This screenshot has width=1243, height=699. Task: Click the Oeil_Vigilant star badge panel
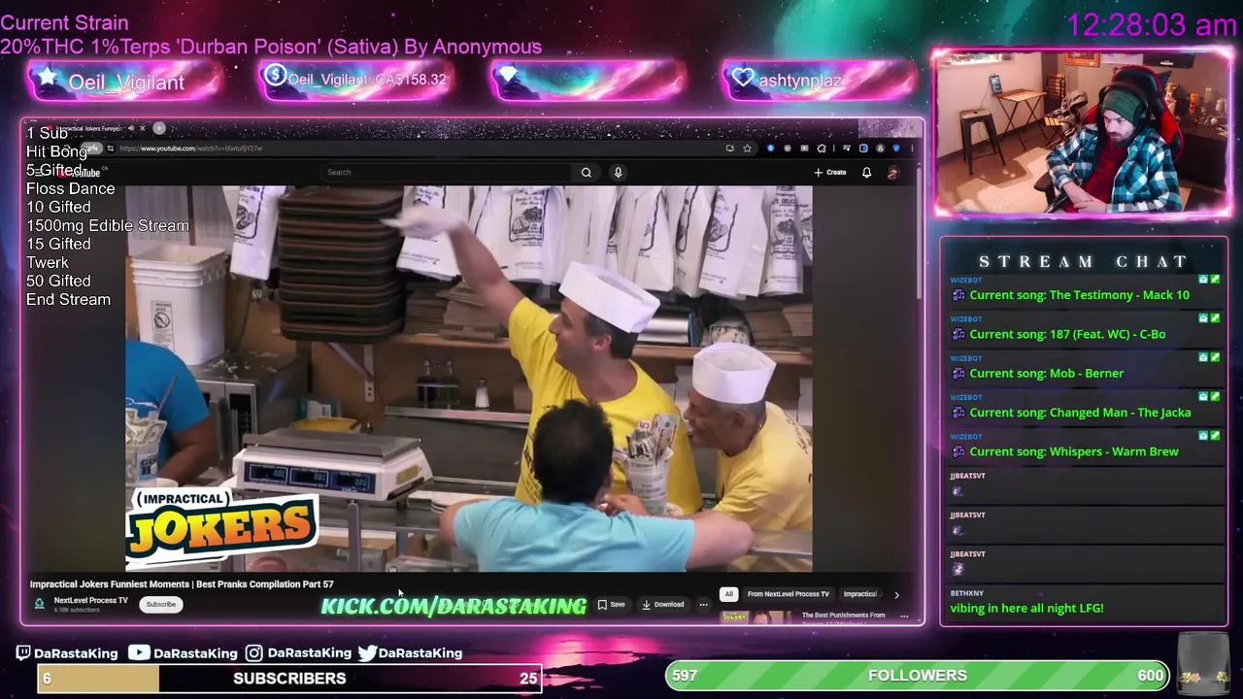[x=123, y=82]
